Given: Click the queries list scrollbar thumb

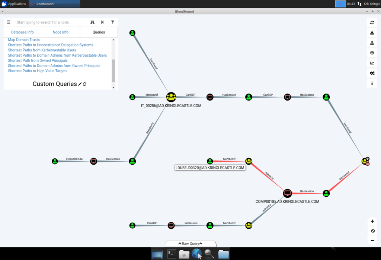Looking at the screenshot, I should (x=113, y=71).
